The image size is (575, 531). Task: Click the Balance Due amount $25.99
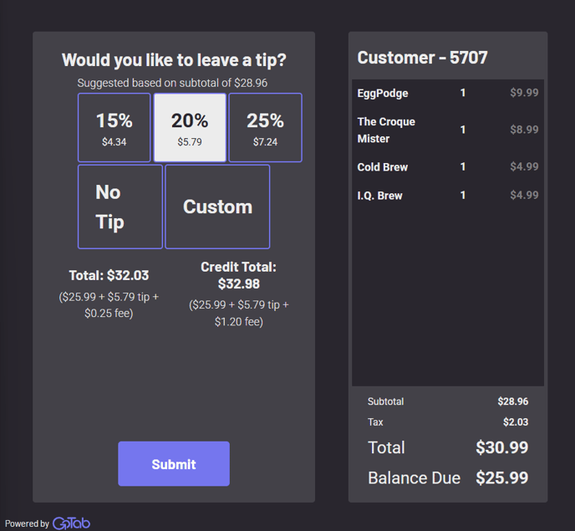(501, 478)
